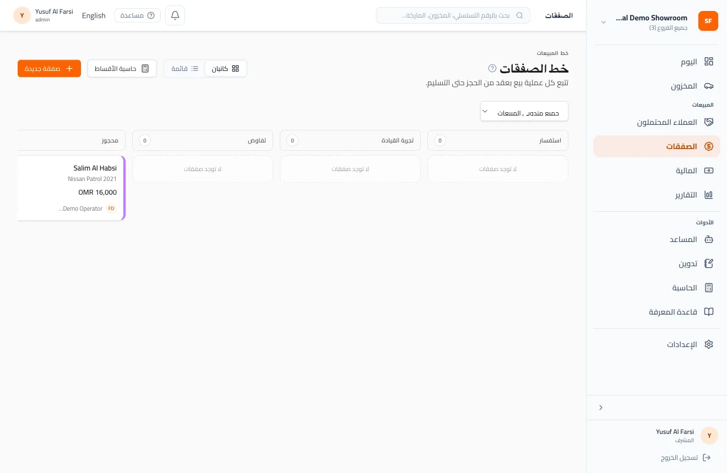Open الحاسبة calculator tool
This screenshot has height=473, width=727.
[x=657, y=288]
